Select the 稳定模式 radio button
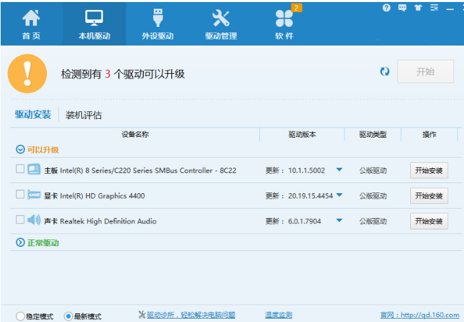The height and width of the screenshot is (322, 464). click(20, 316)
